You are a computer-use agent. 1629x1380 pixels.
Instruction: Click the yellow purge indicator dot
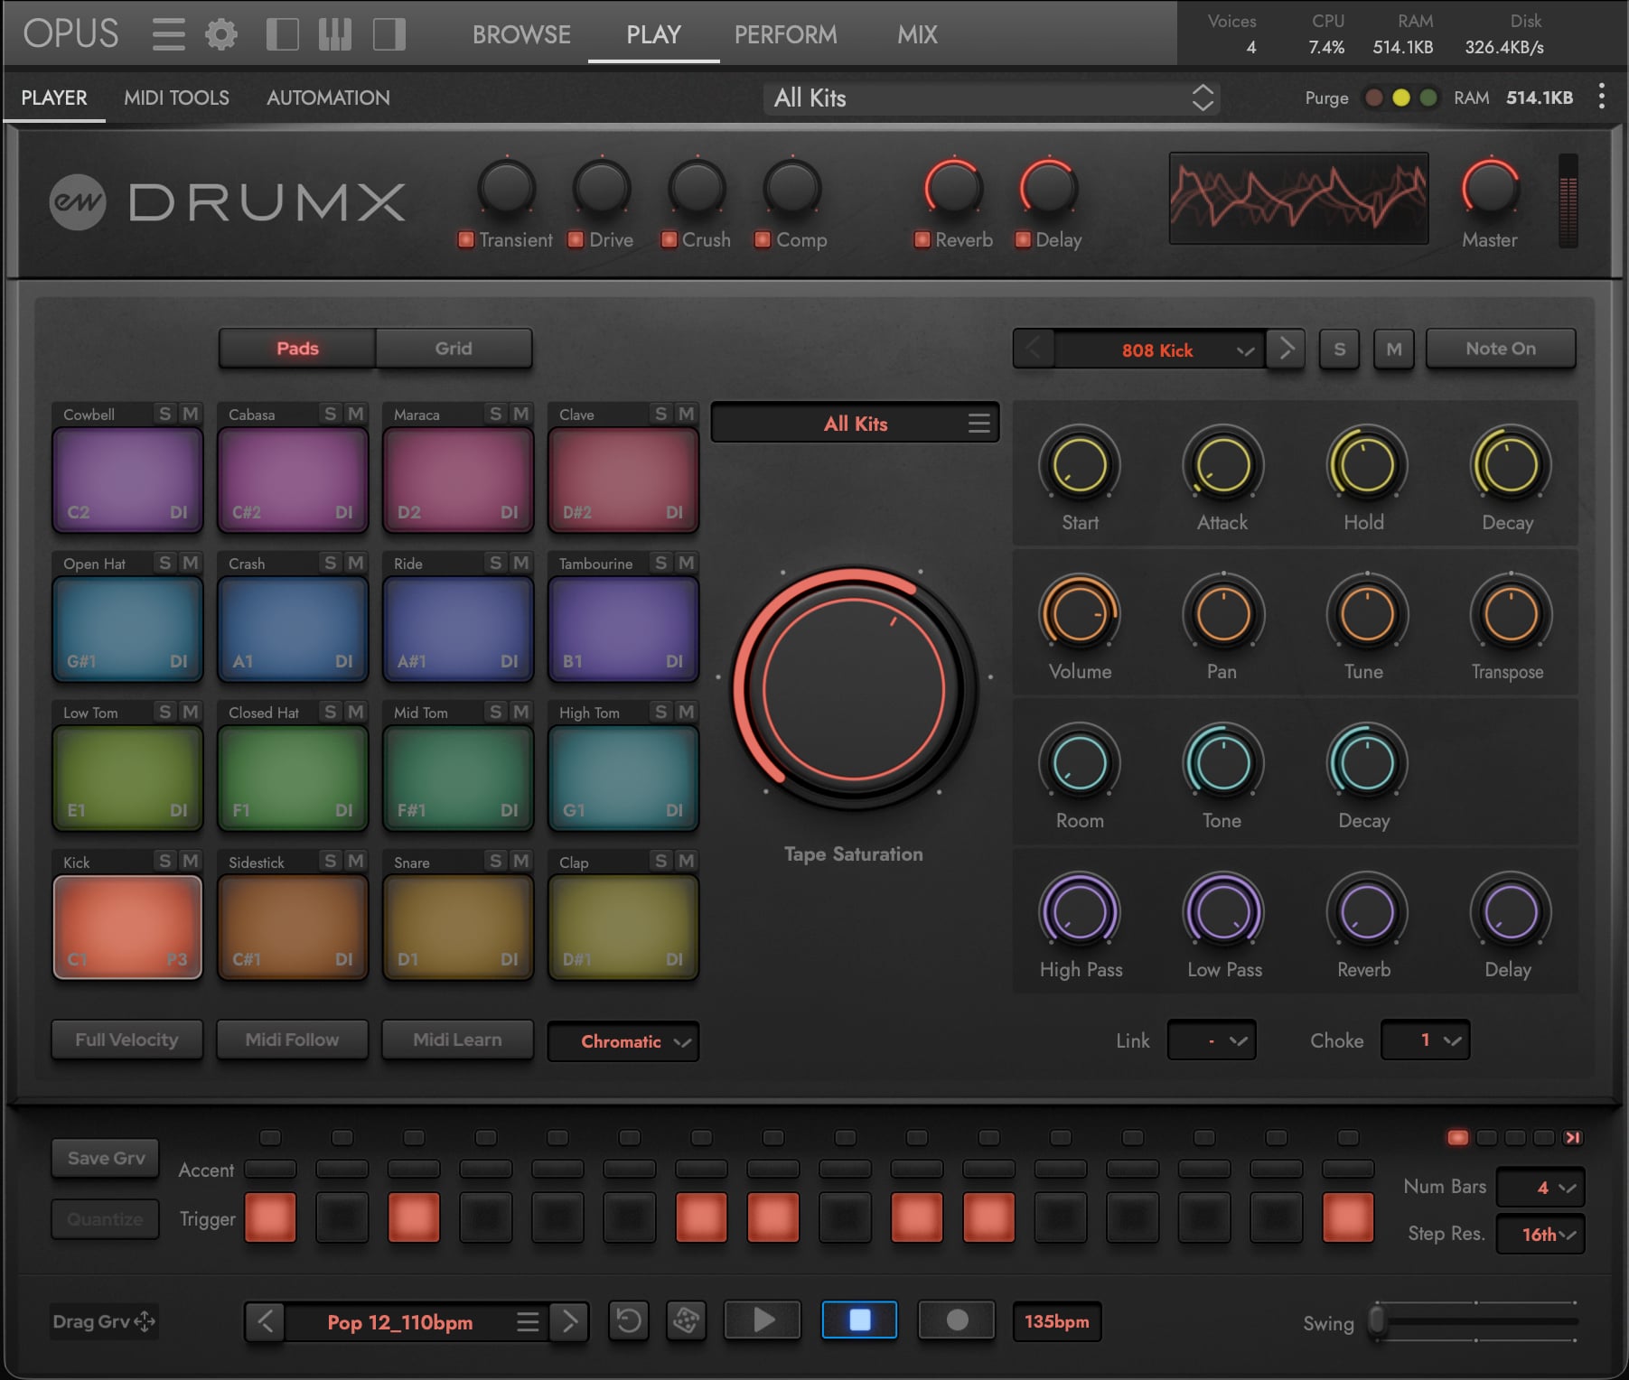point(1401,98)
